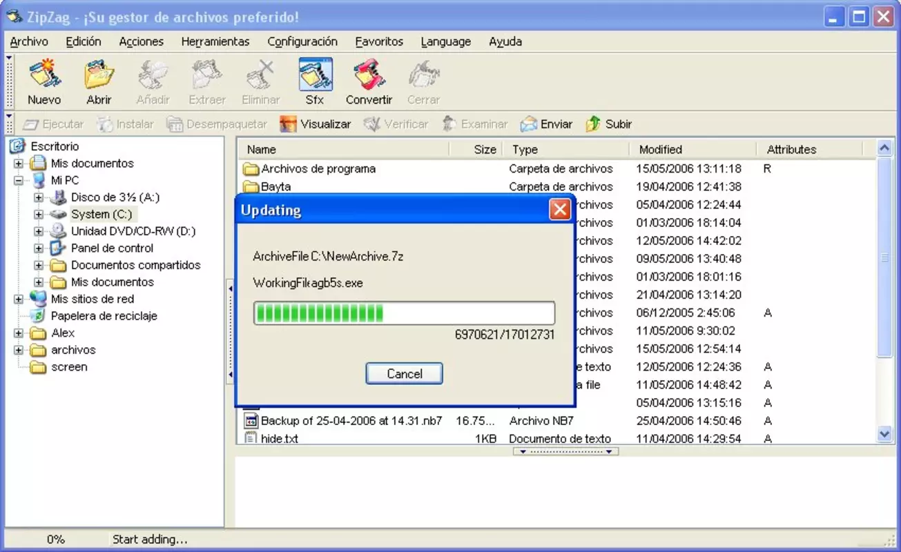Click the Visualizar toolbar item
The image size is (901, 552).
tap(316, 124)
